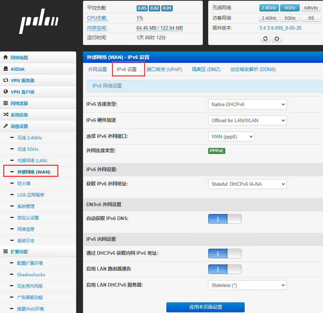Open IPv6 硬件加速 dropdown
323x313 pixels.
pyautogui.click(x=248, y=120)
